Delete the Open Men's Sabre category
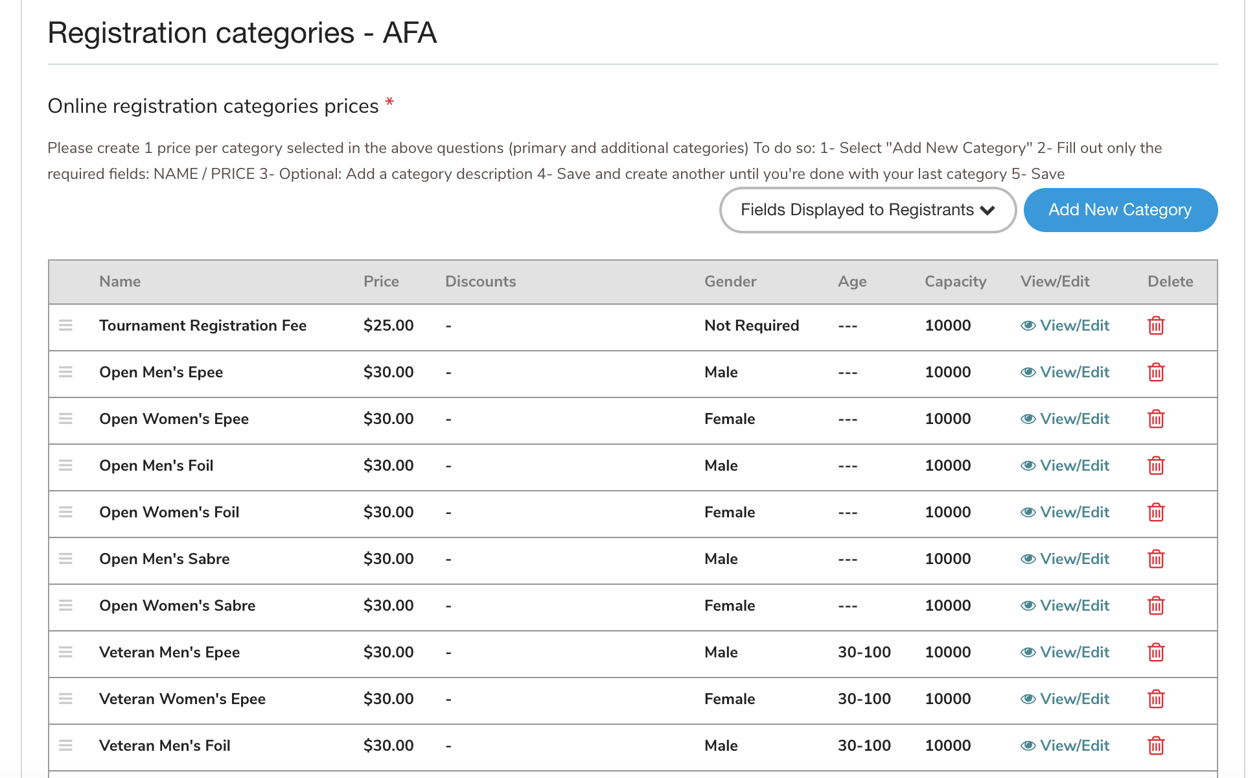 [1156, 559]
